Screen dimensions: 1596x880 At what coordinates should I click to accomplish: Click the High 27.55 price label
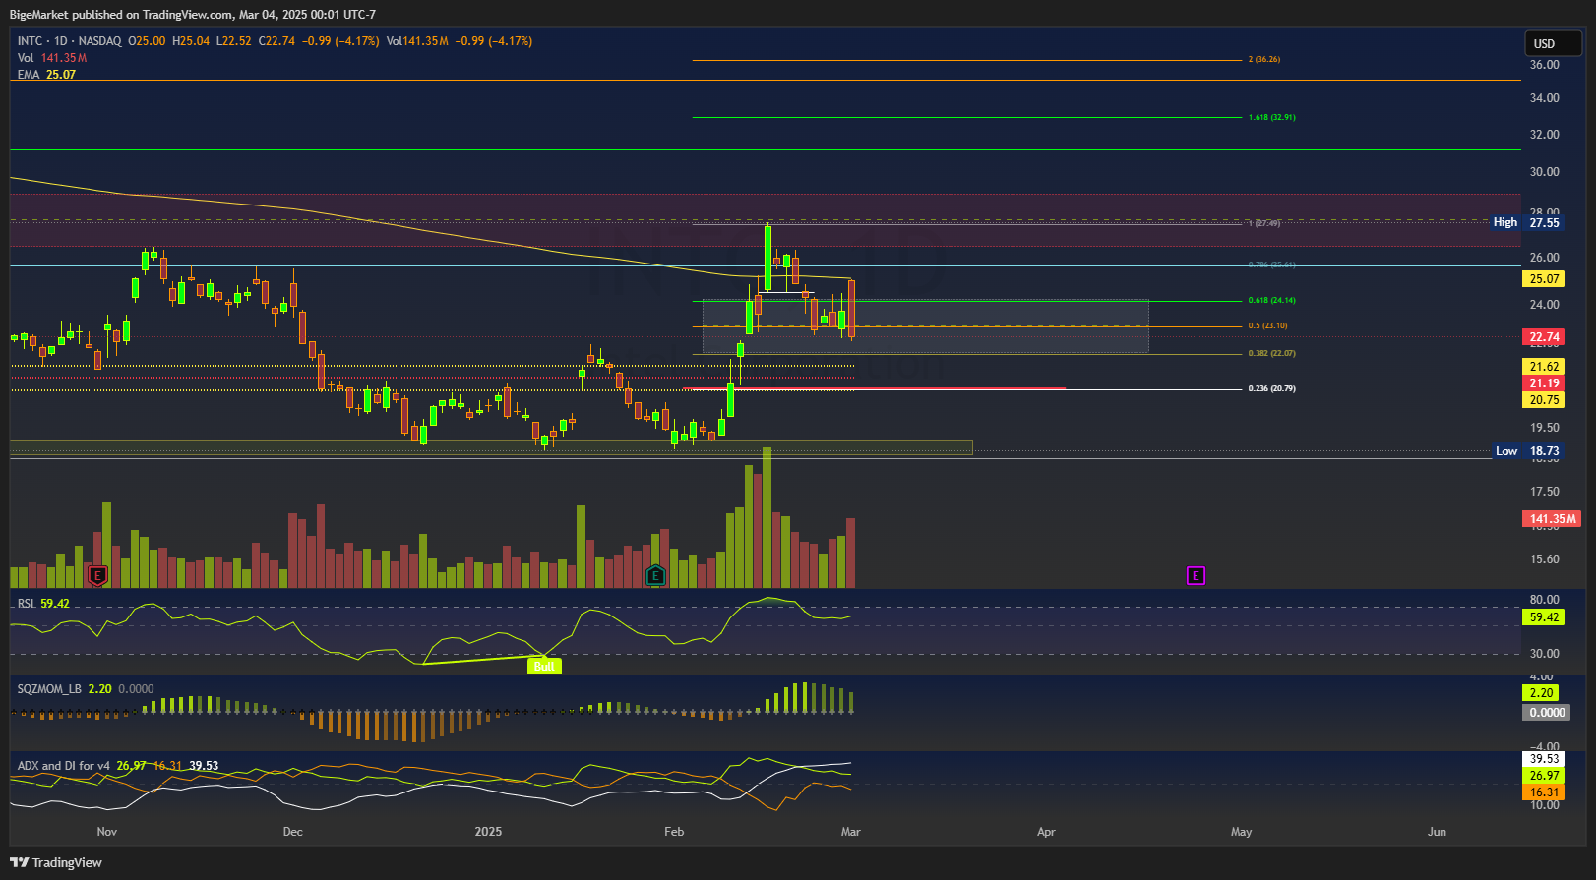click(x=1526, y=223)
